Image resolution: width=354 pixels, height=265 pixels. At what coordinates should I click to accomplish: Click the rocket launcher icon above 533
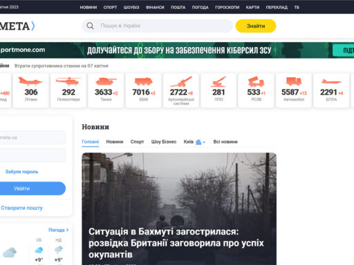click(x=256, y=81)
